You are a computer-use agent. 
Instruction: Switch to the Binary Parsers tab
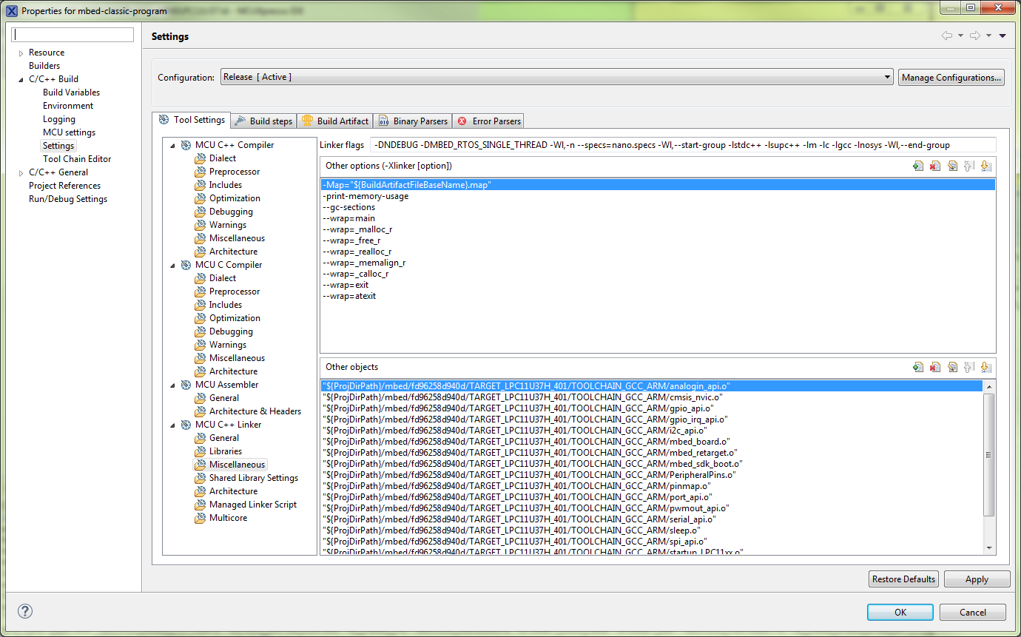click(413, 121)
